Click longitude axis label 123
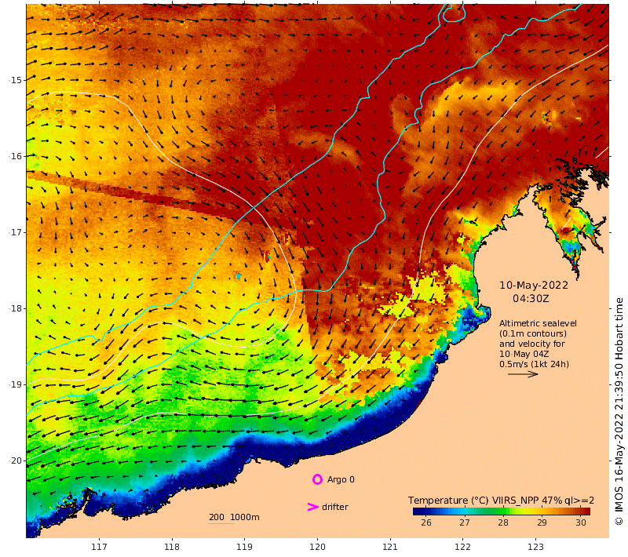 [536, 547]
